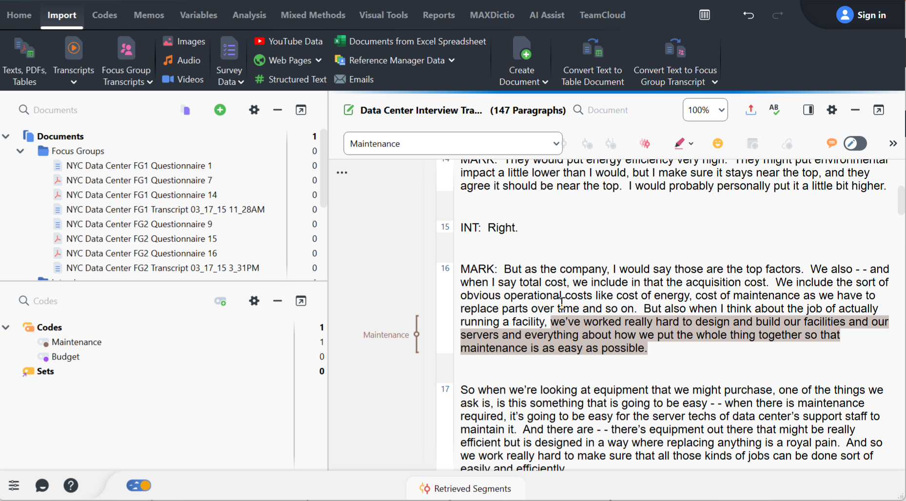Click the Undo arrow icon
This screenshot has height=501, width=906.
coord(748,15)
